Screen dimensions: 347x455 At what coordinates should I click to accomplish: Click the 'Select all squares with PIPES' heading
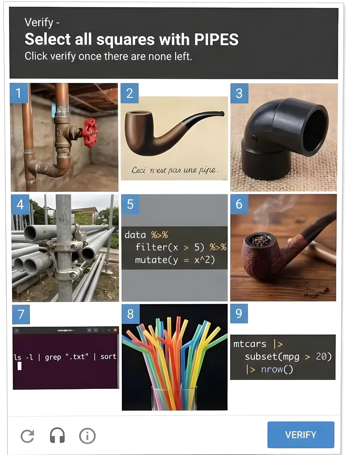(x=132, y=39)
